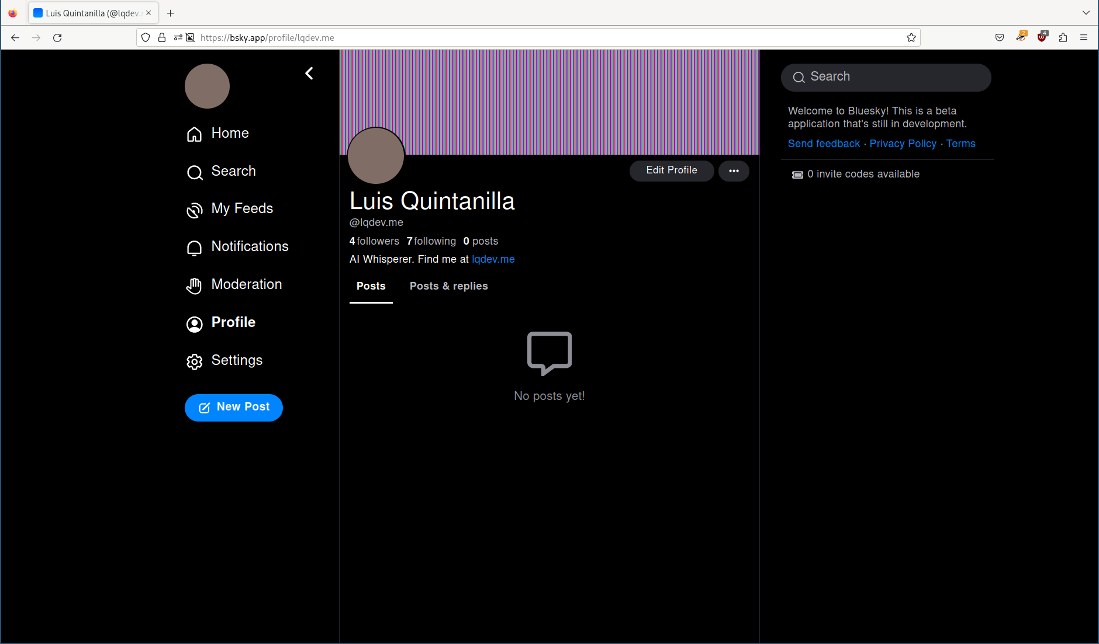Open Edit Profile
The width and height of the screenshot is (1099, 644).
coord(671,170)
